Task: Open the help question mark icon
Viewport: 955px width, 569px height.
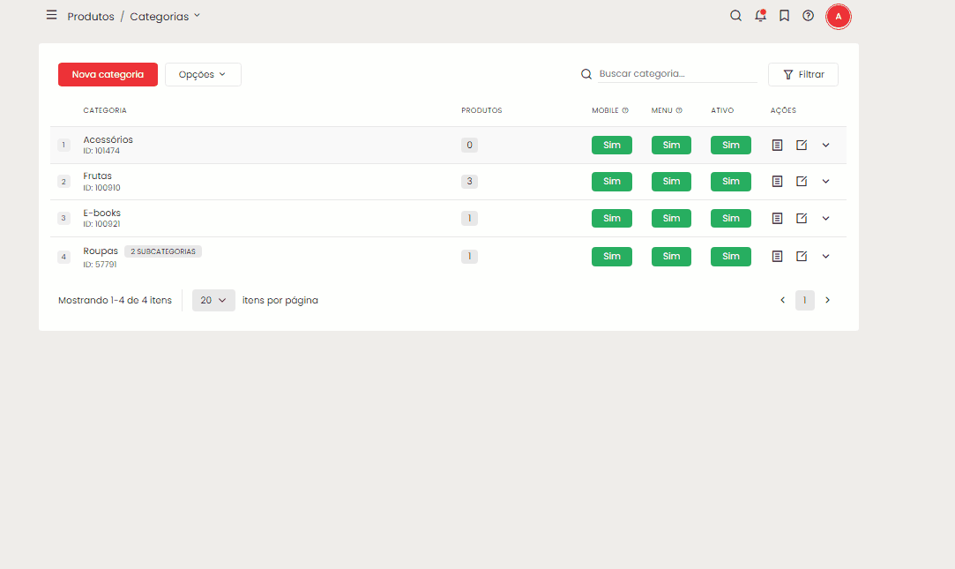Action: 808,16
